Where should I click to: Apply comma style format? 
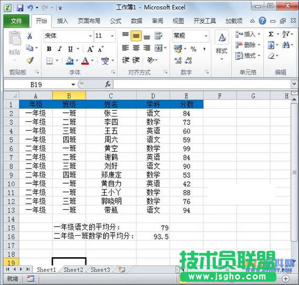click(x=204, y=49)
